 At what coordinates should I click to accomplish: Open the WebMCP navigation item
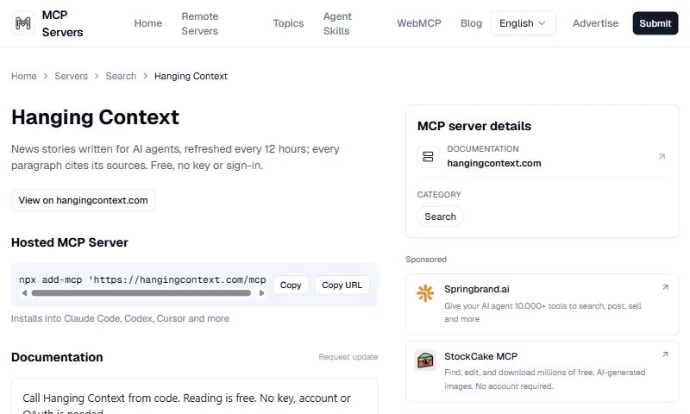419,23
